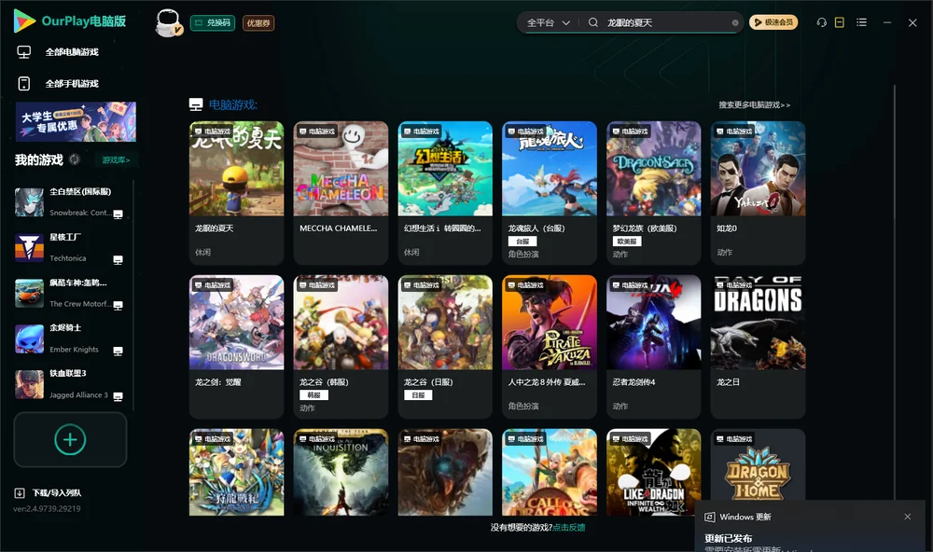Click 搜索更多电脑游戏 link

point(754,105)
